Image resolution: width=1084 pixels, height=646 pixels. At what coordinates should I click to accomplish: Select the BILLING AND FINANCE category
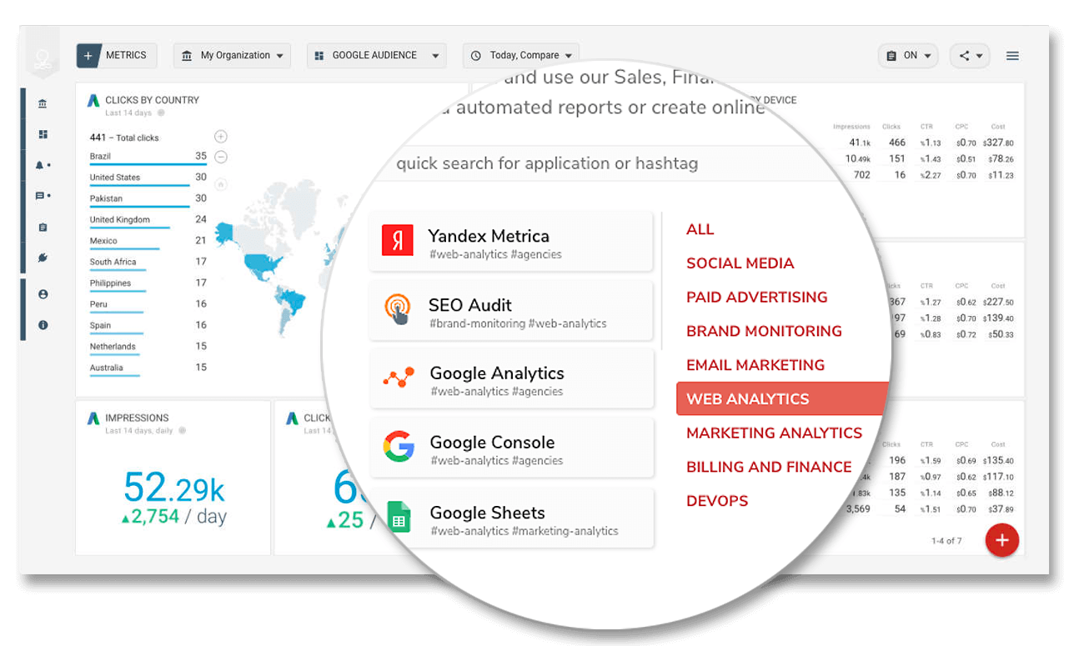(769, 467)
